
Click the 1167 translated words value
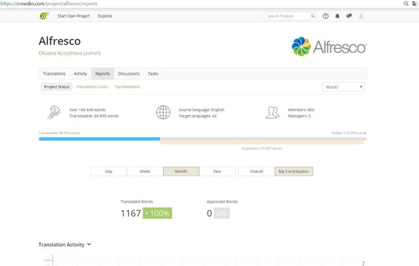pyautogui.click(x=131, y=213)
